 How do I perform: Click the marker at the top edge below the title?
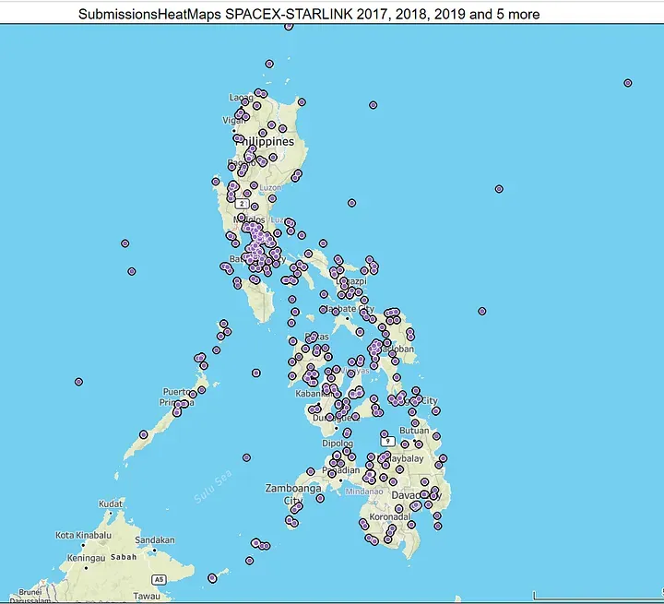coord(289,27)
